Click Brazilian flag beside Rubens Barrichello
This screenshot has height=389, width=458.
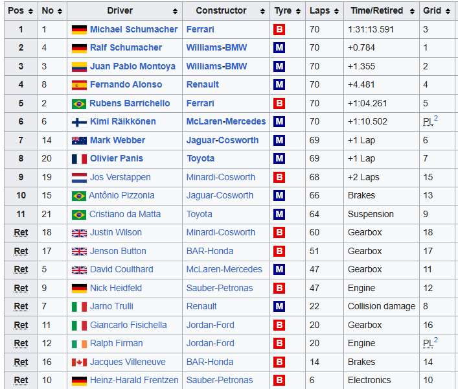(79, 104)
